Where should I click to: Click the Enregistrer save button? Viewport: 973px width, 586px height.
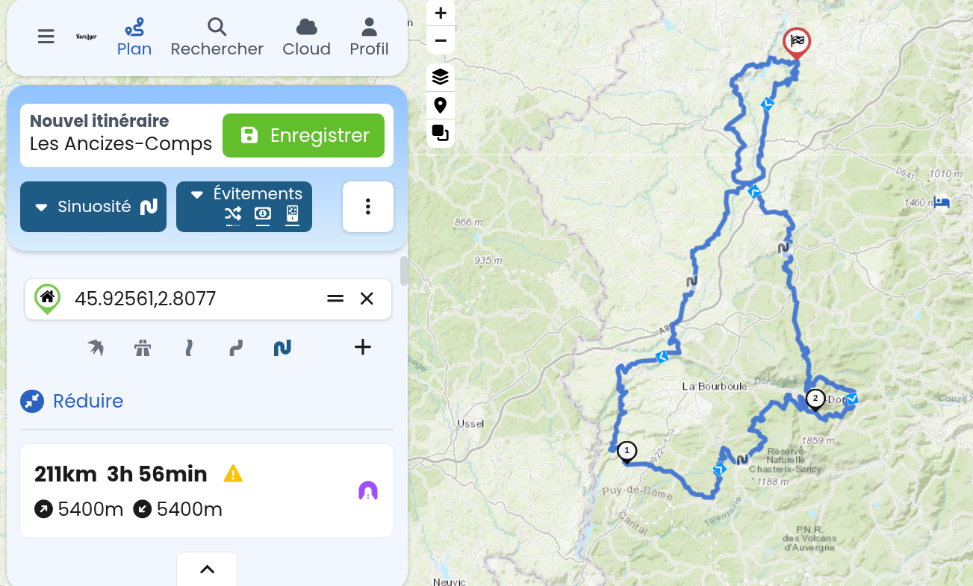click(x=303, y=135)
